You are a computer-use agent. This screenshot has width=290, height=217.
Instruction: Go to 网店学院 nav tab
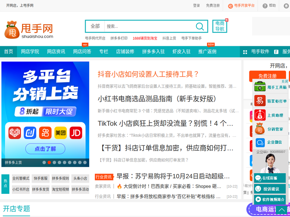pos(30,52)
